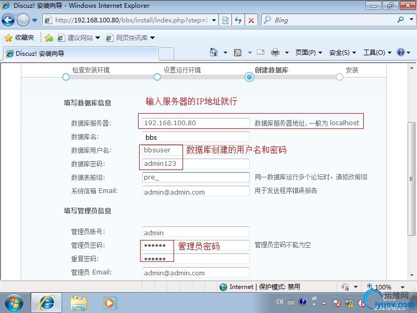Open the 安全(S) menu
417x313 pixels.
click(342, 53)
